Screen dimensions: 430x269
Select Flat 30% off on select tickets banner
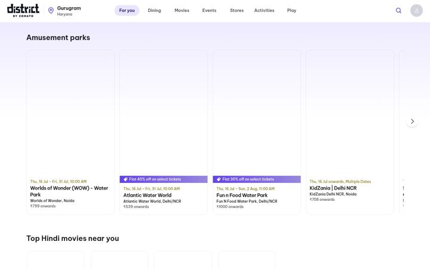pyautogui.click(x=257, y=179)
